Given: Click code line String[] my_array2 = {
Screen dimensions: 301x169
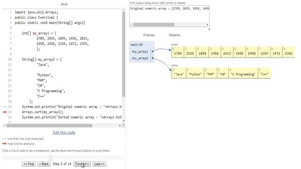Looking at the screenshot, I should click(x=42, y=60).
